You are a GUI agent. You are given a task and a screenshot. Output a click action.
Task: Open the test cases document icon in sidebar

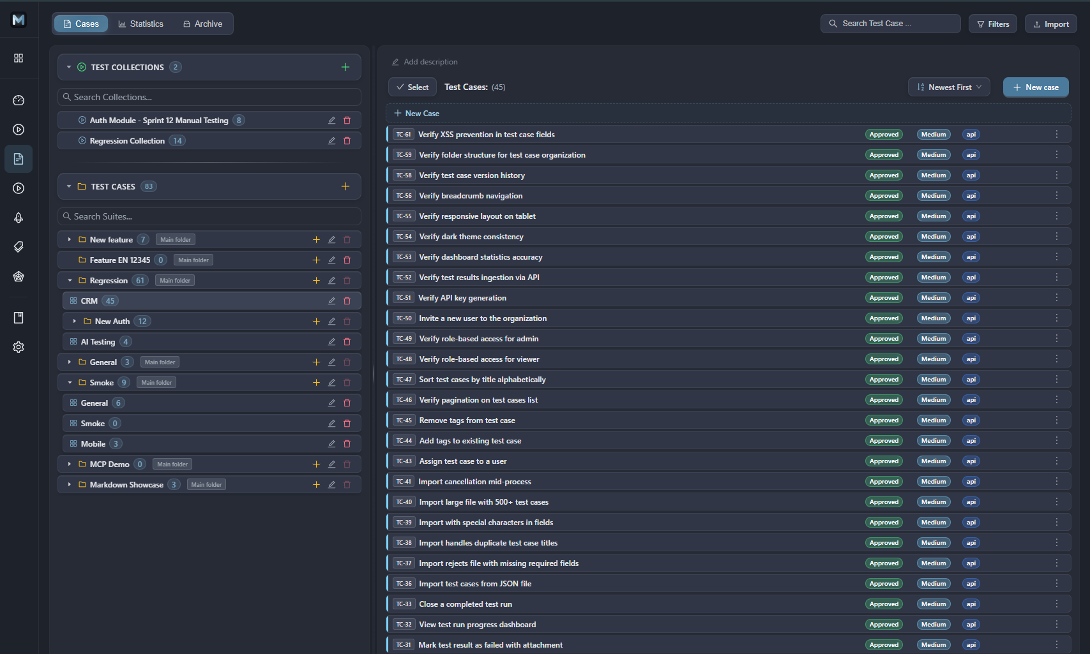19,159
